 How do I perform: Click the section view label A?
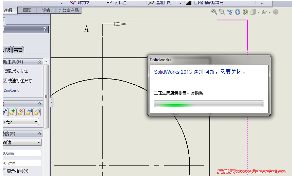(86, 29)
